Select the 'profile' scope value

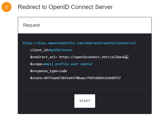coord(62,64)
